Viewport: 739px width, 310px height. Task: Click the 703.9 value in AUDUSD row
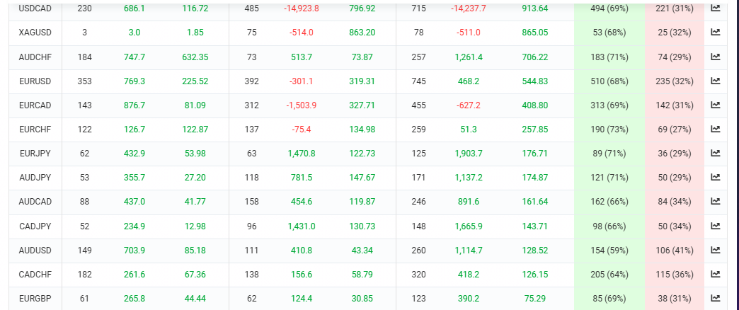coord(134,251)
